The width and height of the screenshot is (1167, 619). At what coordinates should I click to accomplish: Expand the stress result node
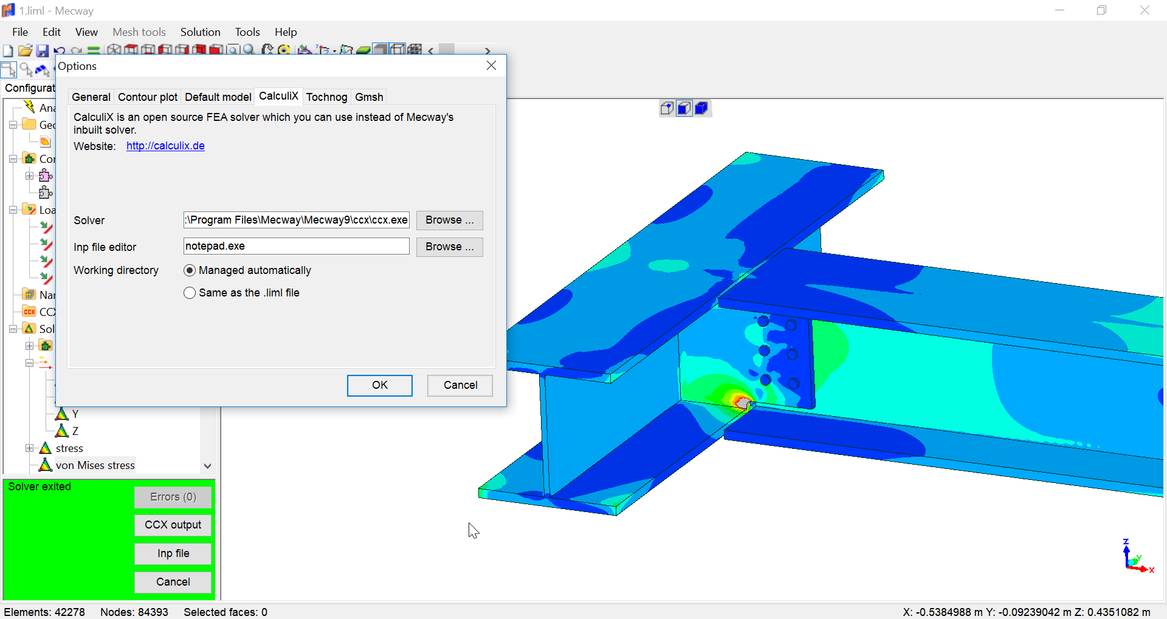pyautogui.click(x=29, y=448)
